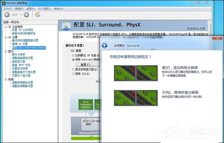Select 激活所有显示器 radio button
This screenshot has height=143, width=224.
tap(74, 69)
